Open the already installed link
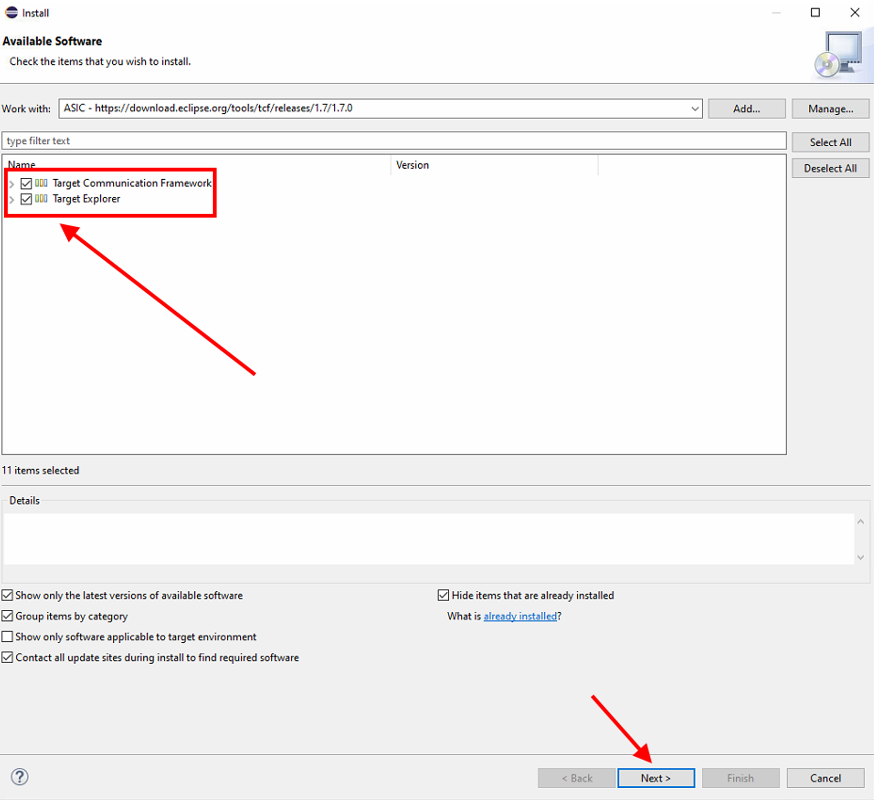 click(x=520, y=616)
